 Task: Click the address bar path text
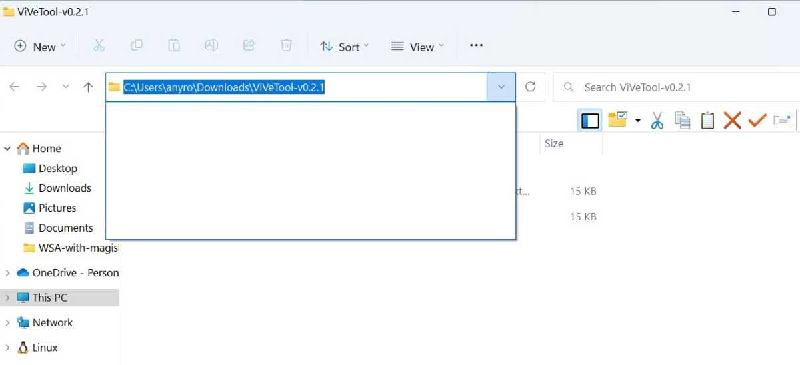tap(224, 87)
